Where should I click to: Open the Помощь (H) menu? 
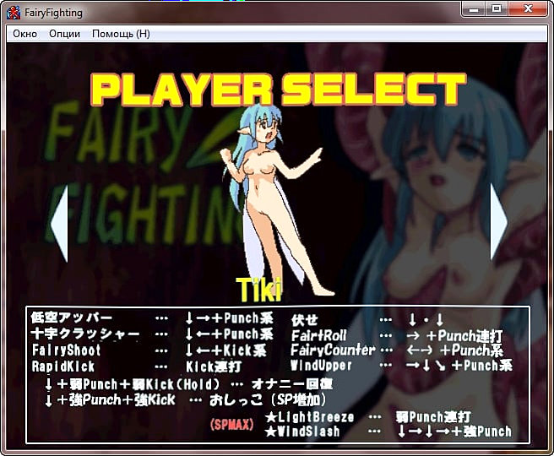pos(121,34)
